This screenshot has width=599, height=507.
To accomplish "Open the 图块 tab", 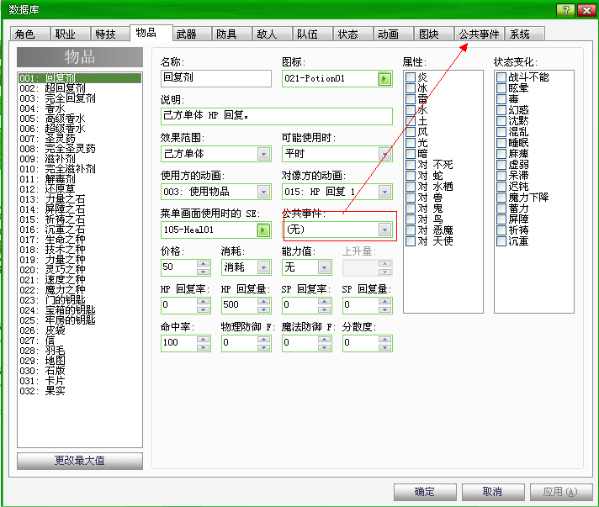I will pos(433,34).
